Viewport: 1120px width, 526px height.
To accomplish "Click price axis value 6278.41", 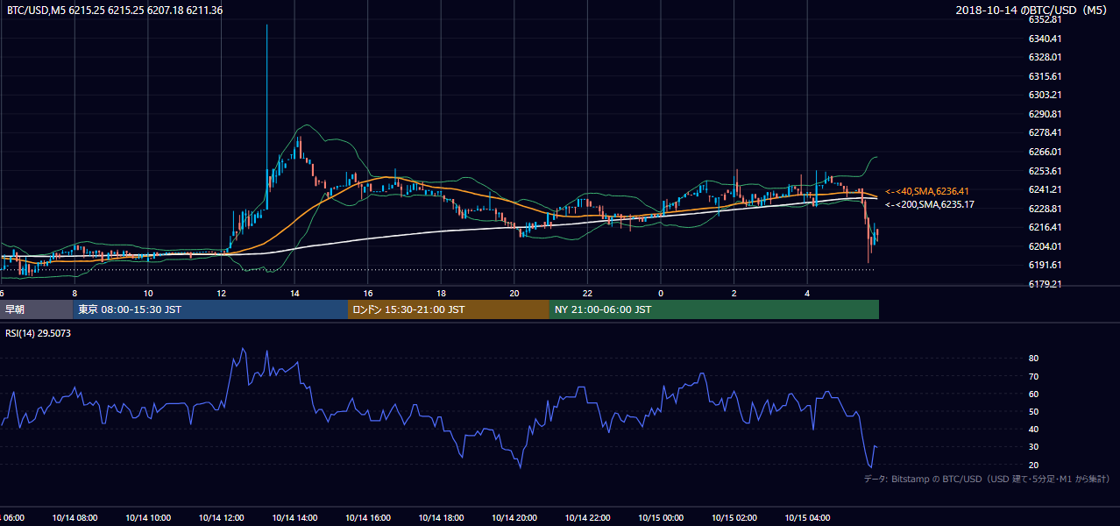I will point(1046,132).
